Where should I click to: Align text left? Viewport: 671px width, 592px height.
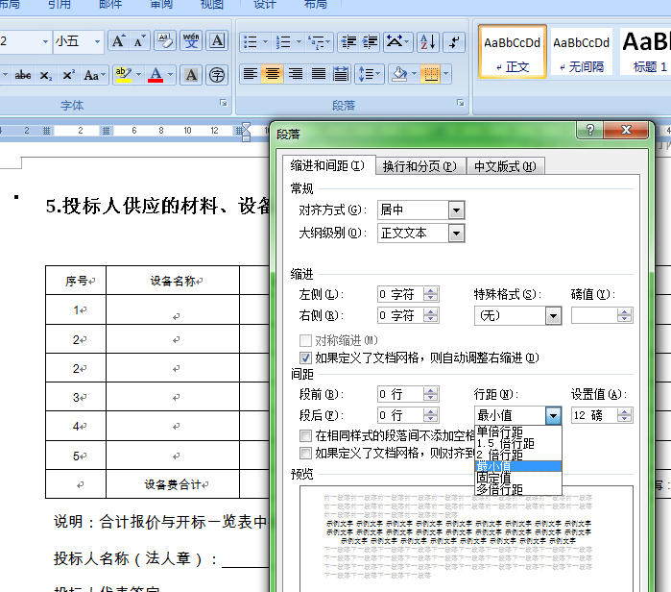251,75
